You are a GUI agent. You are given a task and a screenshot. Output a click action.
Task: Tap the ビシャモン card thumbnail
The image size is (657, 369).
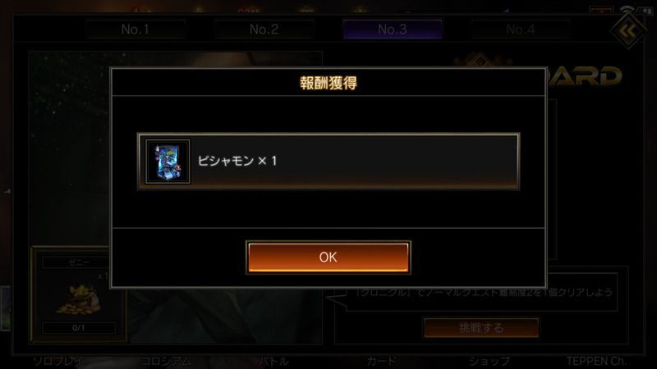coord(168,162)
